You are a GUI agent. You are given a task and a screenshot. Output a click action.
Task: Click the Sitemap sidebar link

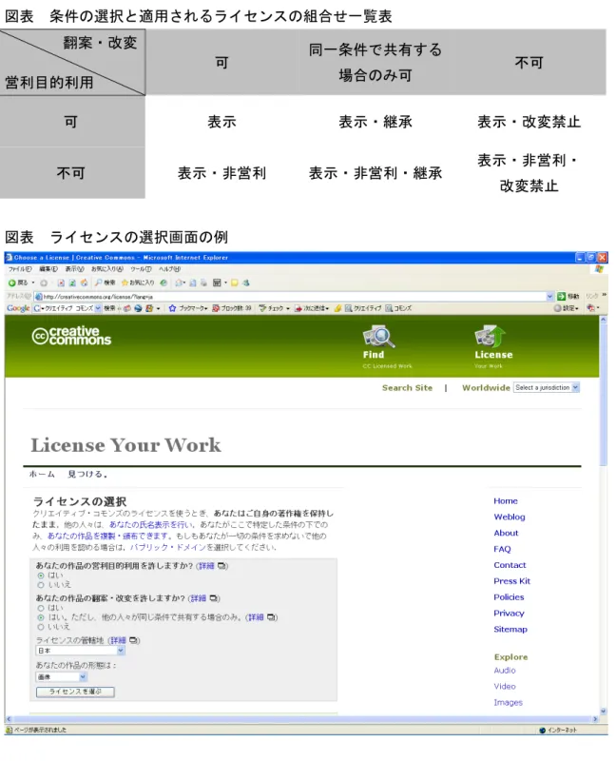510,630
